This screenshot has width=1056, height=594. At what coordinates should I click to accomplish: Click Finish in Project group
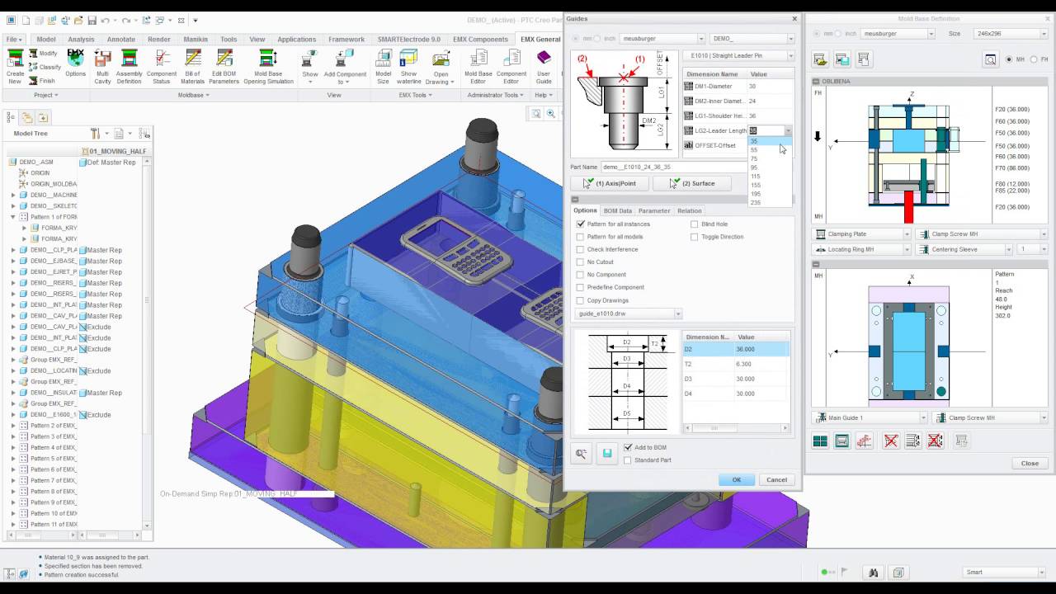42,81
